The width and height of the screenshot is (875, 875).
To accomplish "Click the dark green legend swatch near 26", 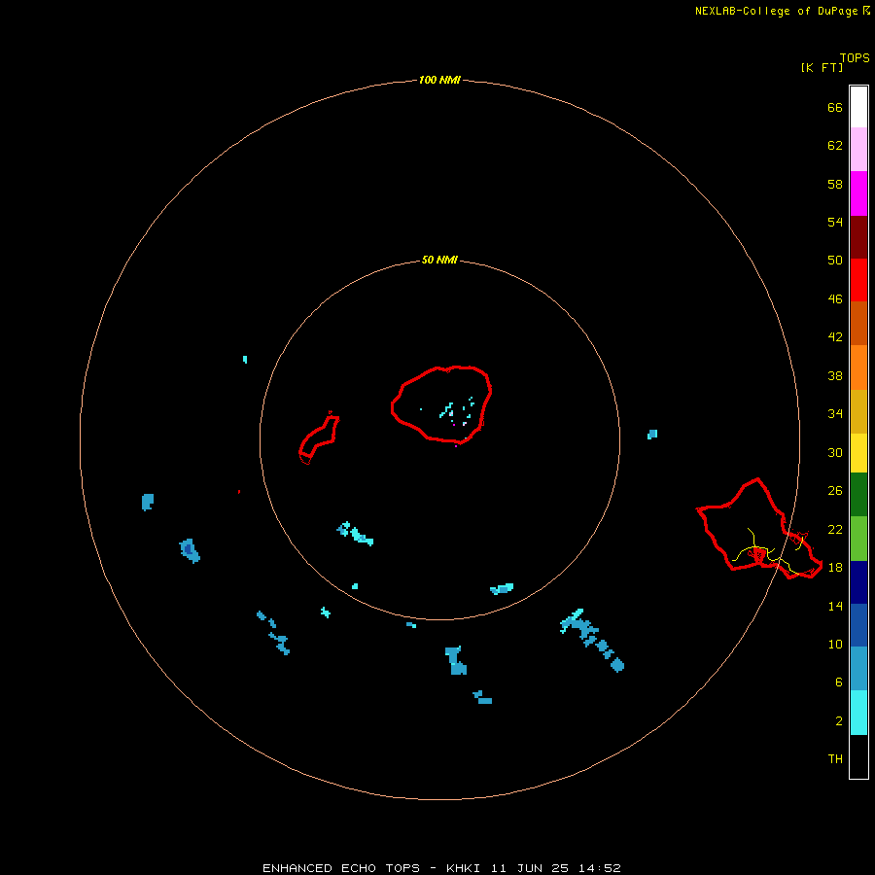I will (x=858, y=495).
